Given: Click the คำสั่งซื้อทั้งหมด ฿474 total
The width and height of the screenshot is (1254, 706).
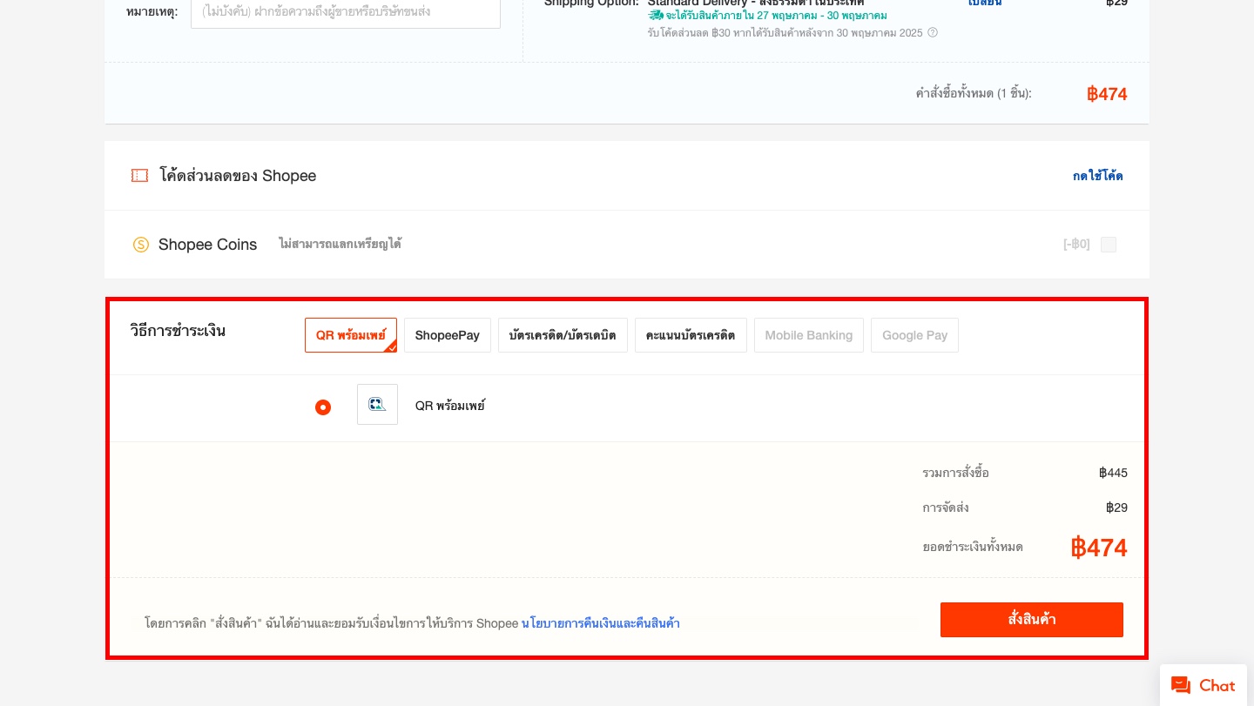Looking at the screenshot, I should [x=1107, y=94].
